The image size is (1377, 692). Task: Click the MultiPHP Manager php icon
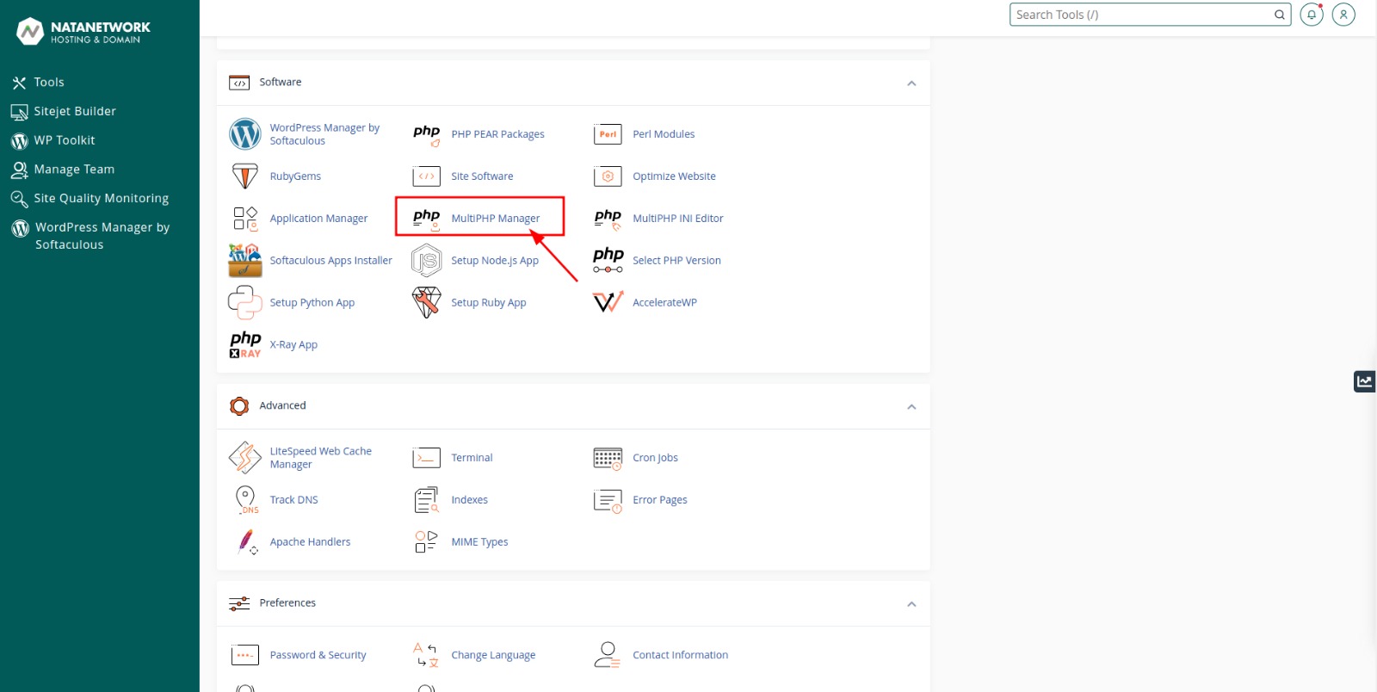(x=427, y=219)
